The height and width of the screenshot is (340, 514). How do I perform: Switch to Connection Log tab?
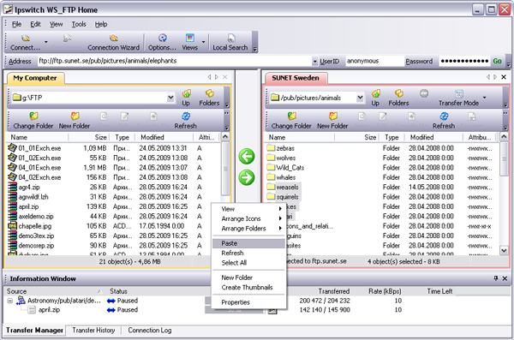tap(149, 331)
